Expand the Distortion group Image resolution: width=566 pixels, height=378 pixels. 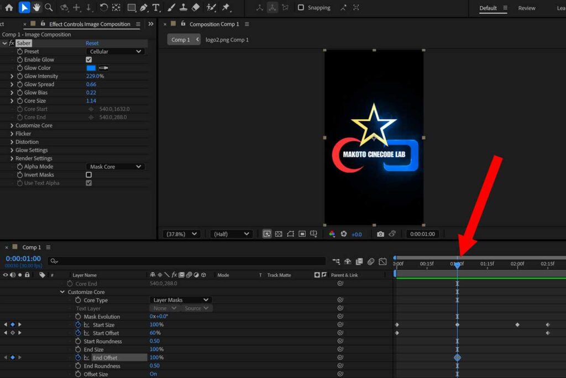(x=12, y=142)
